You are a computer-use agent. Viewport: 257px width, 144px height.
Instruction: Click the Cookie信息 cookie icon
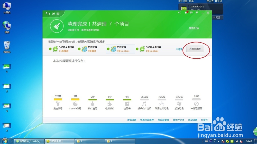(x=75, y=104)
